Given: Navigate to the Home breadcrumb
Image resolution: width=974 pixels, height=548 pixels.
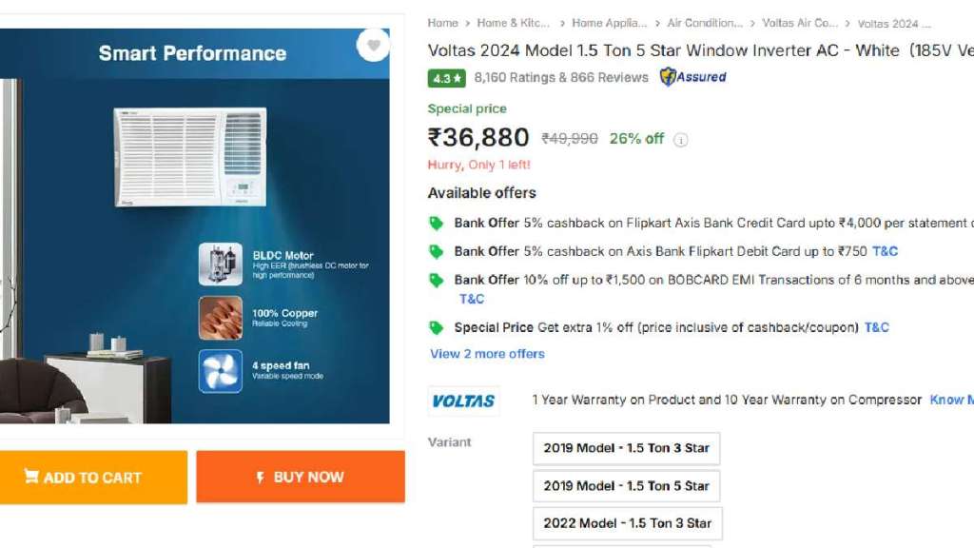Looking at the screenshot, I should [x=442, y=23].
